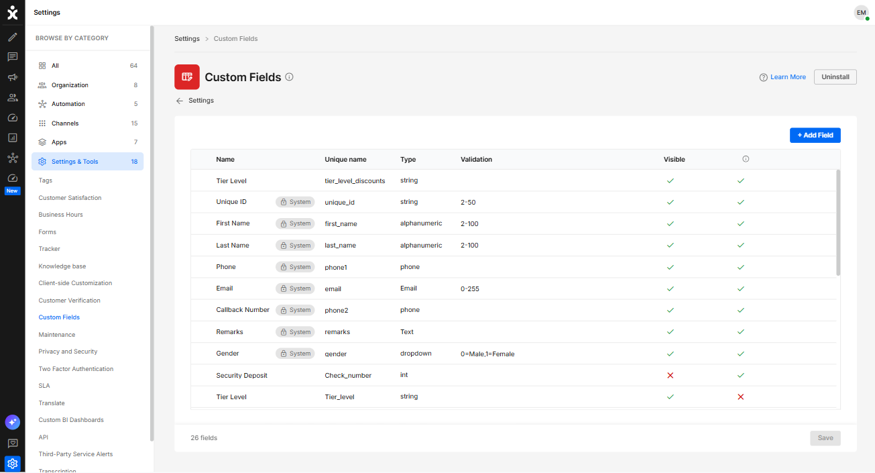Click the category sidebar scrollbar
875x473 pixels.
coord(152,233)
